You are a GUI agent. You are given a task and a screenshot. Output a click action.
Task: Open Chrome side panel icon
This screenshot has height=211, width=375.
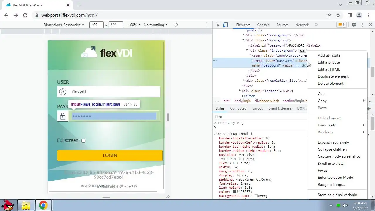tap(350, 15)
